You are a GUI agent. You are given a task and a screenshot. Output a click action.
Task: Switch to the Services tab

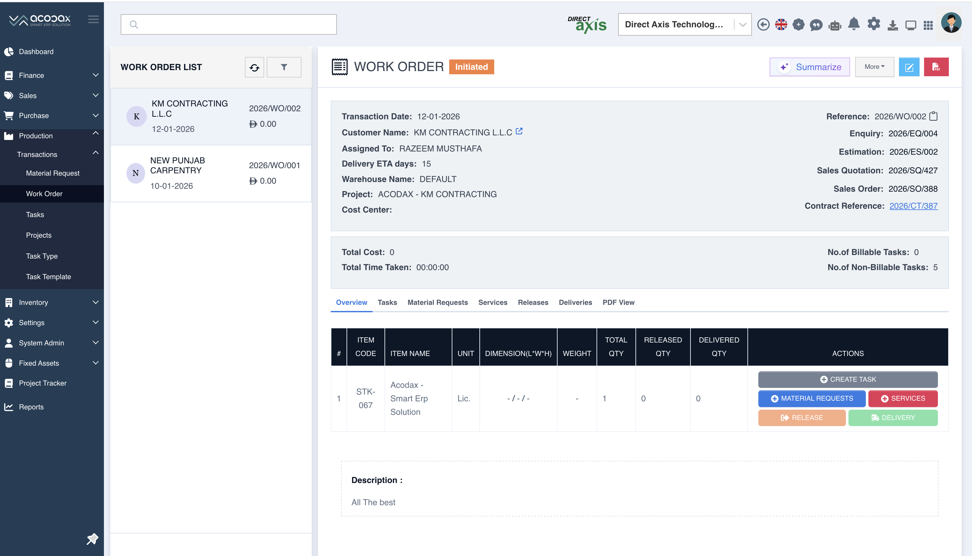point(493,302)
